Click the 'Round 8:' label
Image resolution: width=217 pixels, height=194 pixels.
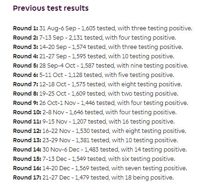[x=26, y=94]
